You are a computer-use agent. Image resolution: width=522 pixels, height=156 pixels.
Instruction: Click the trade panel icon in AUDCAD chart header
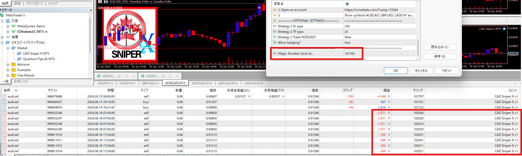pyautogui.click(x=100, y=2)
